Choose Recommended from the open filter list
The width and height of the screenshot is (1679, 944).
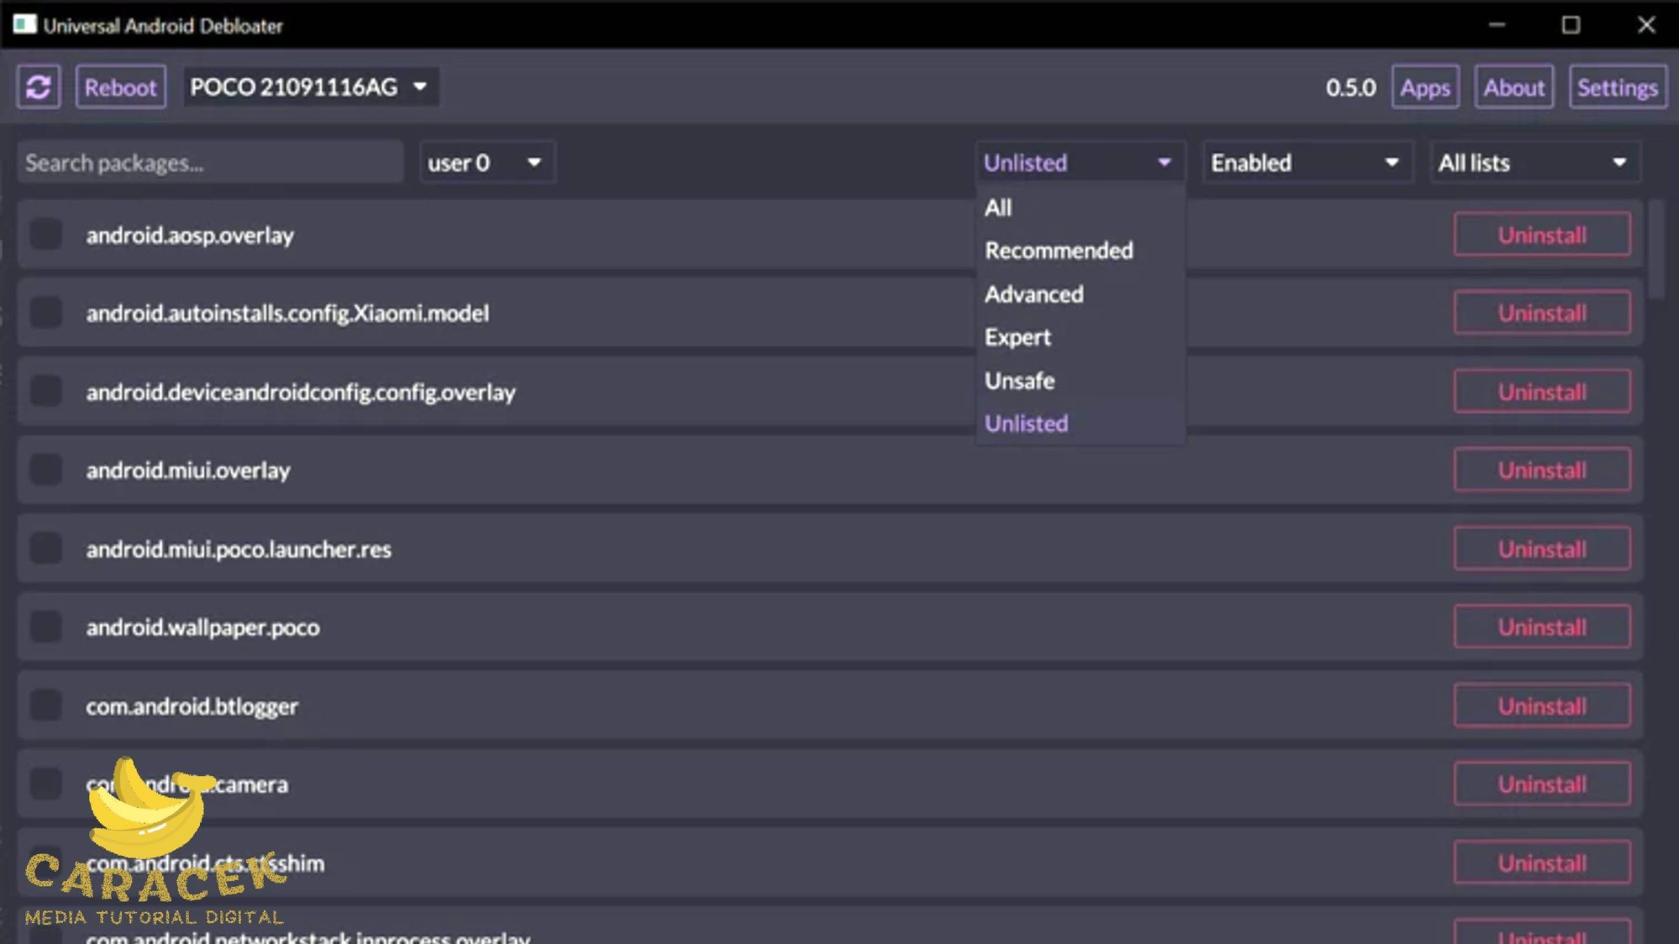coord(1059,250)
